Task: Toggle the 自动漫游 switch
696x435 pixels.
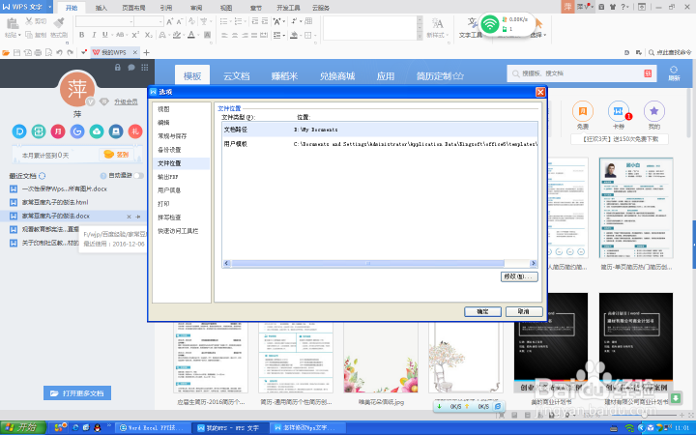Action: (138, 176)
